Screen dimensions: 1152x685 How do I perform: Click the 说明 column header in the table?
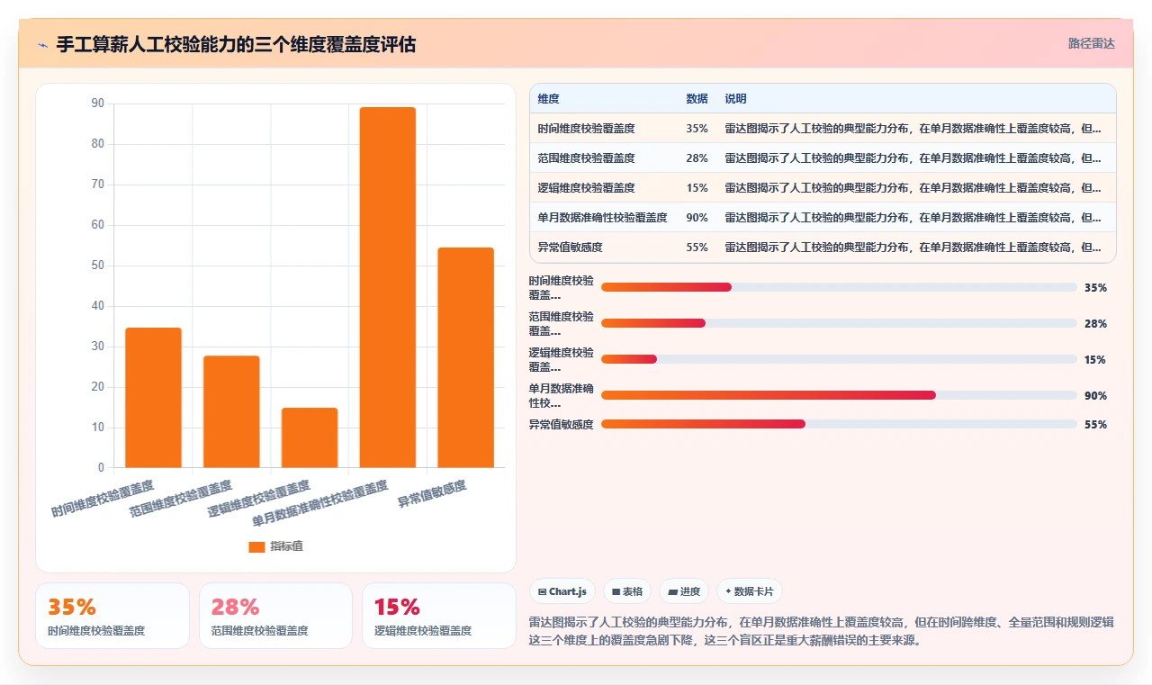735,98
